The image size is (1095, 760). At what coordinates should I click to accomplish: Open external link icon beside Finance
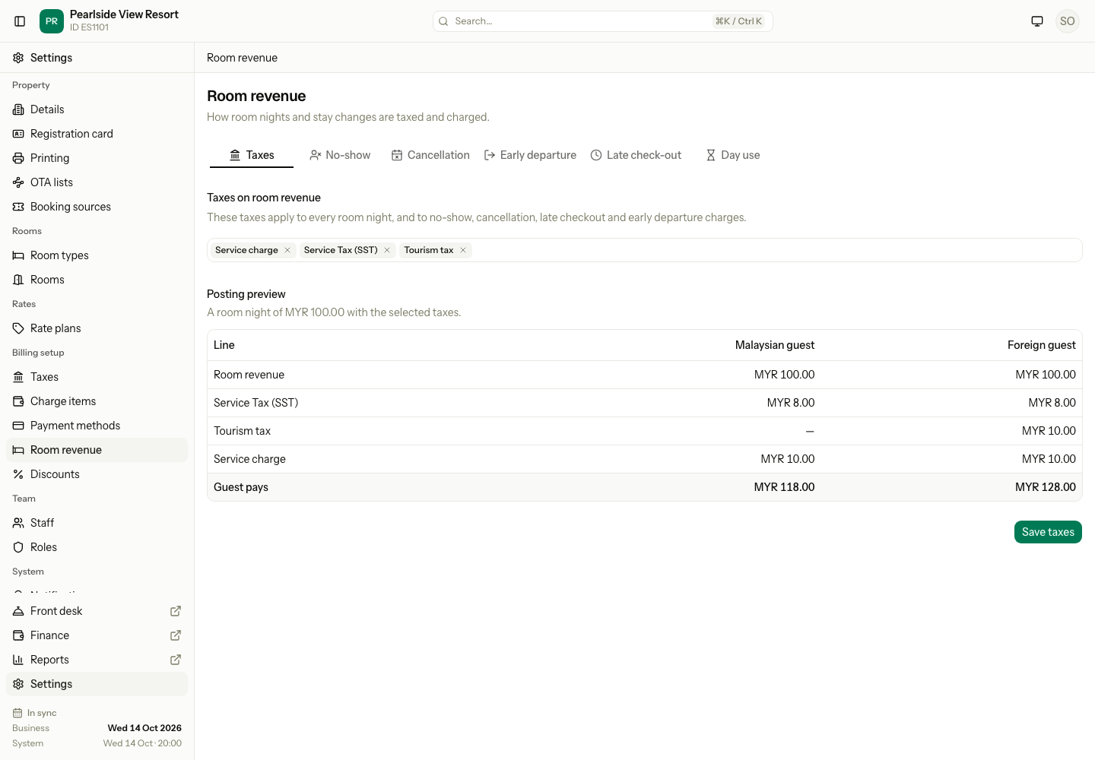(176, 635)
